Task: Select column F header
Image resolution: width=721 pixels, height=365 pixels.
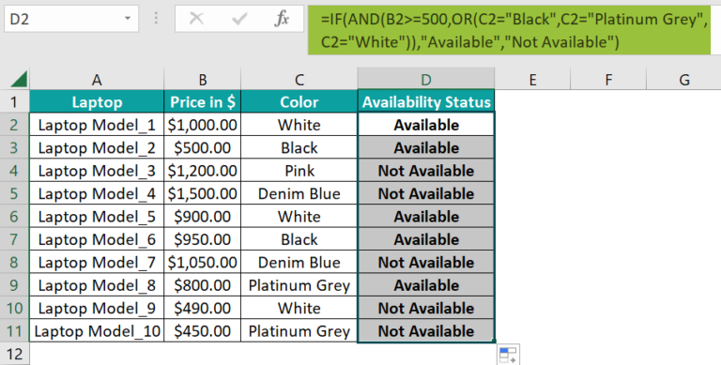Action: 608,80
